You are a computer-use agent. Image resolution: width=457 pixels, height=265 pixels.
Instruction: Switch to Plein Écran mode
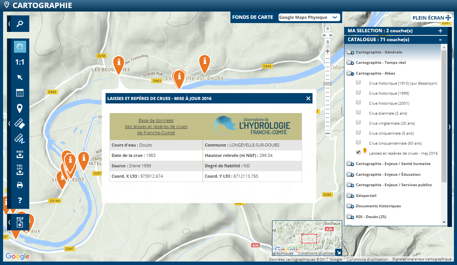coord(432,18)
